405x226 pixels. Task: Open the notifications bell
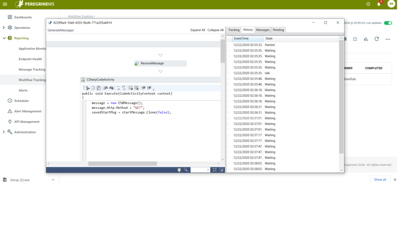379,4
